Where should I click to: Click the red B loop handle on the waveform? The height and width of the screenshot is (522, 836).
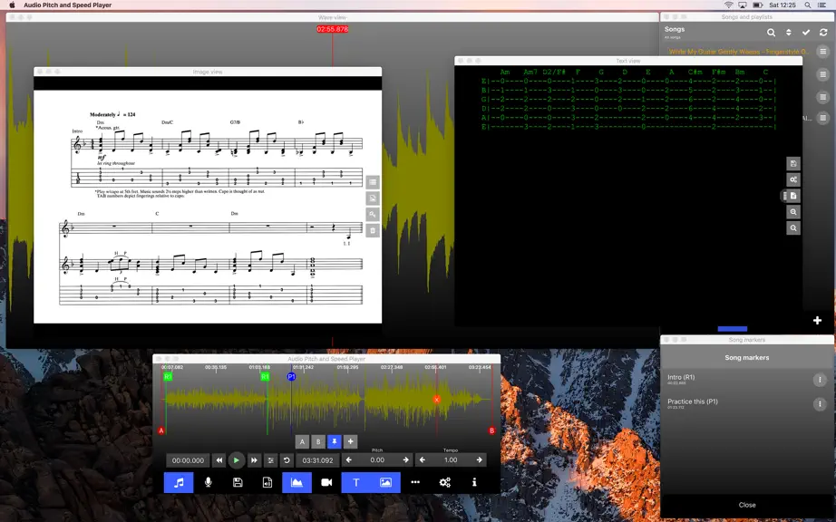(x=491, y=430)
